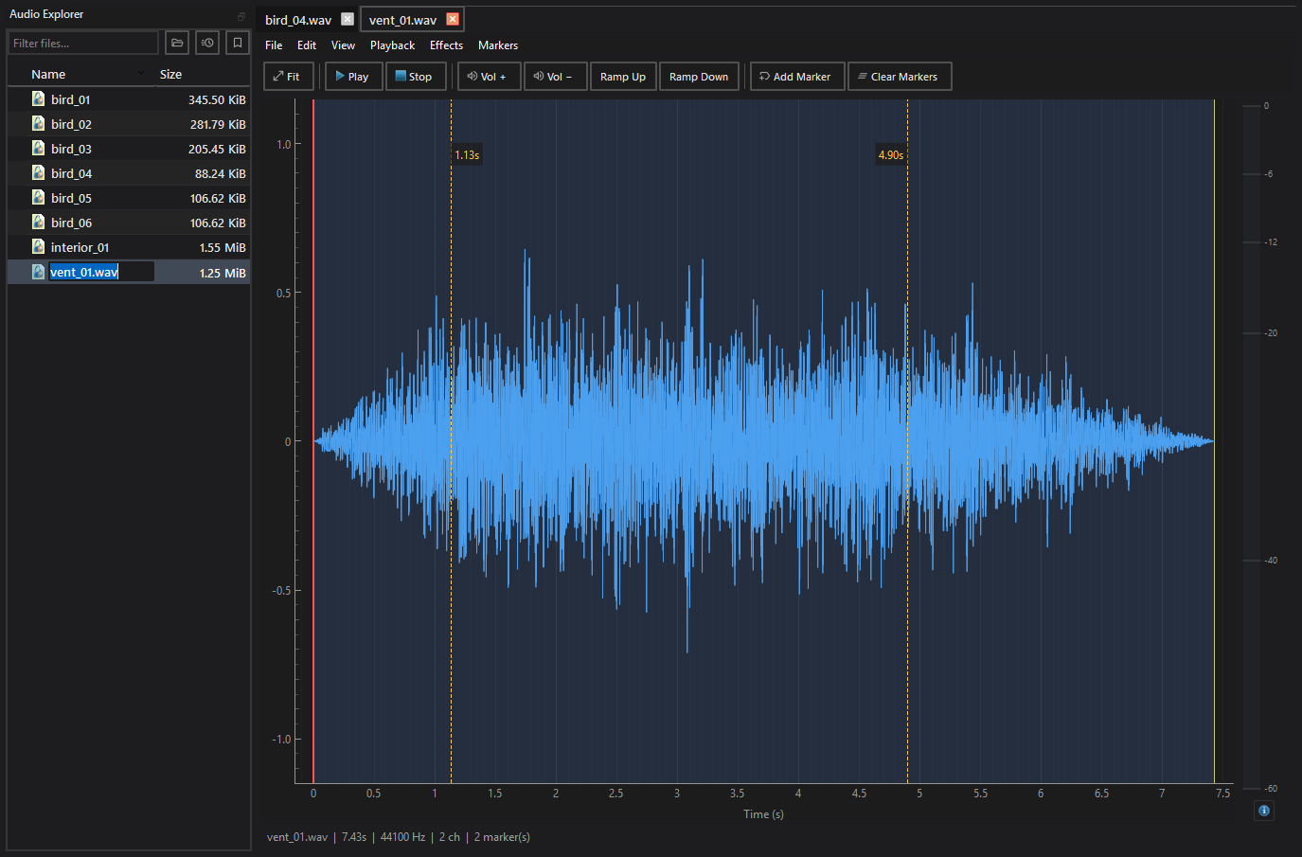Click the interior_01 audio file icon
This screenshot has width=1302, height=857.
click(38, 246)
